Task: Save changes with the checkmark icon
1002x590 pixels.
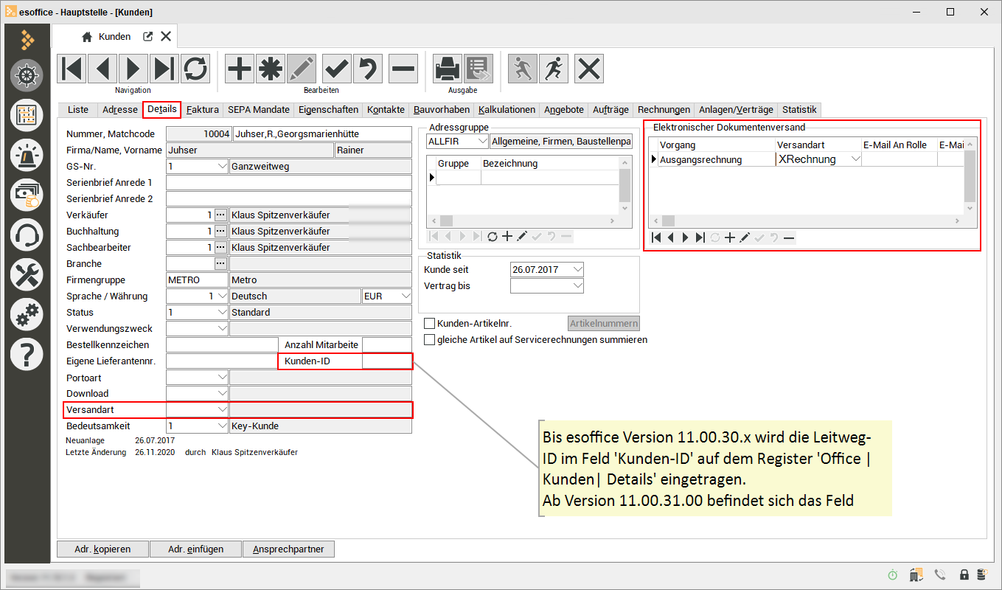Action: [337, 69]
